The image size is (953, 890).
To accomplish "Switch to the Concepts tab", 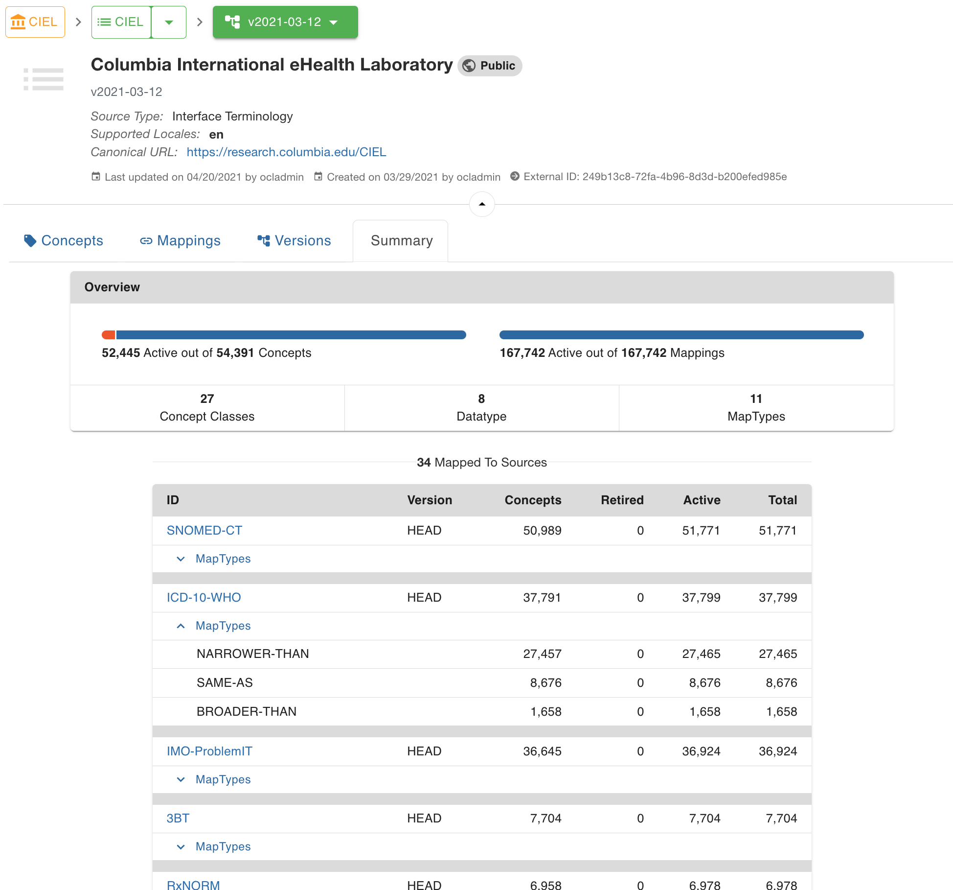I will pos(72,240).
